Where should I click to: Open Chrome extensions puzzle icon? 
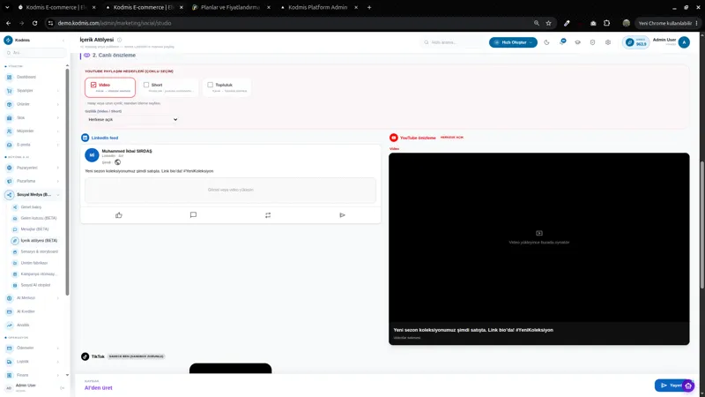606,23
